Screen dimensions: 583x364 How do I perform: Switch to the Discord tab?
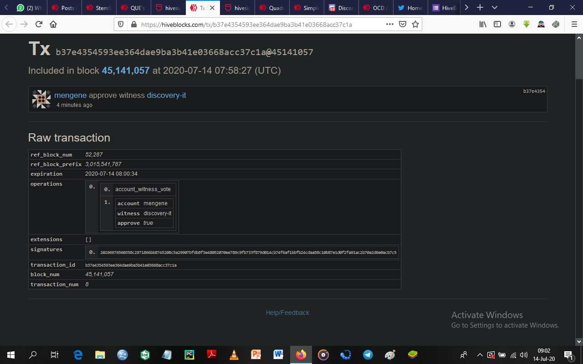click(x=341, y=8)
